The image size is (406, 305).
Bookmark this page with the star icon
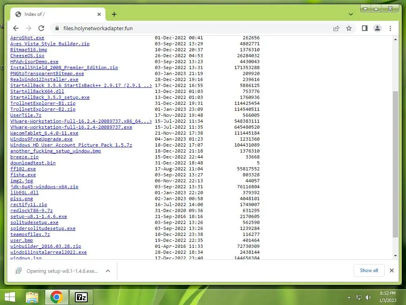coord(349,28)
